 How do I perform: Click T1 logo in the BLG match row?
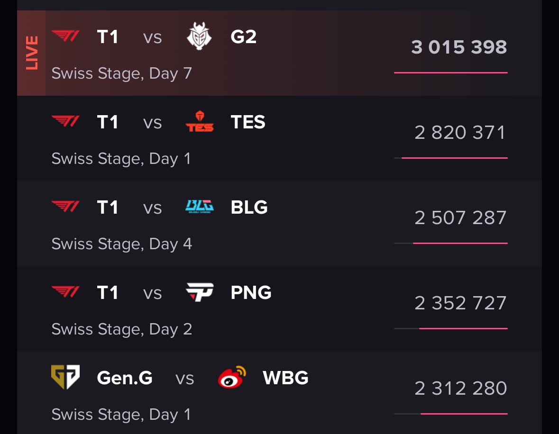coord(65,206)
